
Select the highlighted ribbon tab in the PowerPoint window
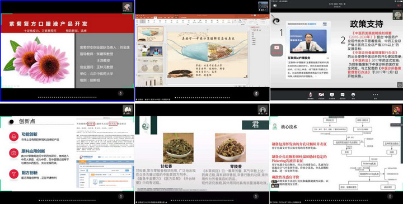[155, 17]
